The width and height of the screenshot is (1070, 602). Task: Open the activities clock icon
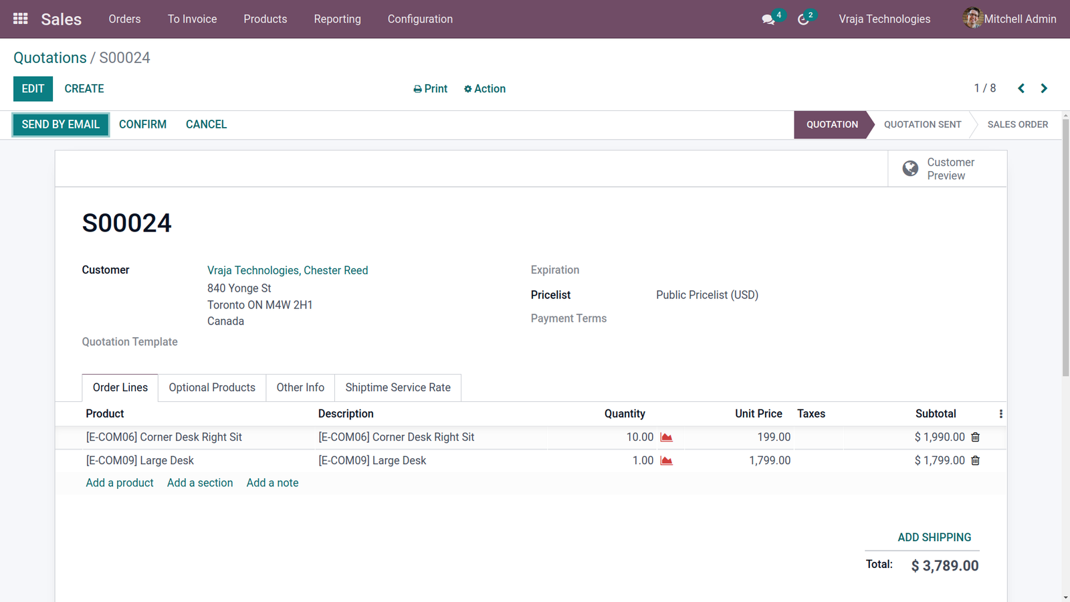pos(803,19)
